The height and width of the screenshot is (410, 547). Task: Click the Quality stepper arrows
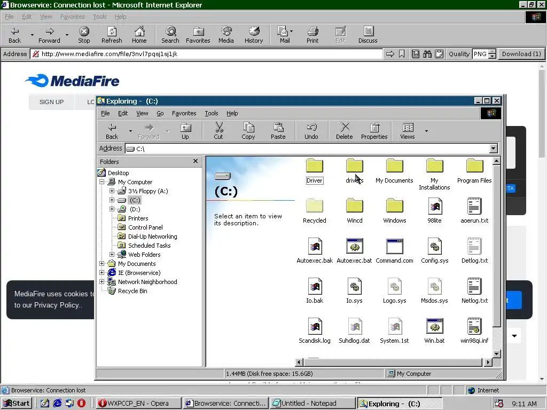(x=492, y=54)
